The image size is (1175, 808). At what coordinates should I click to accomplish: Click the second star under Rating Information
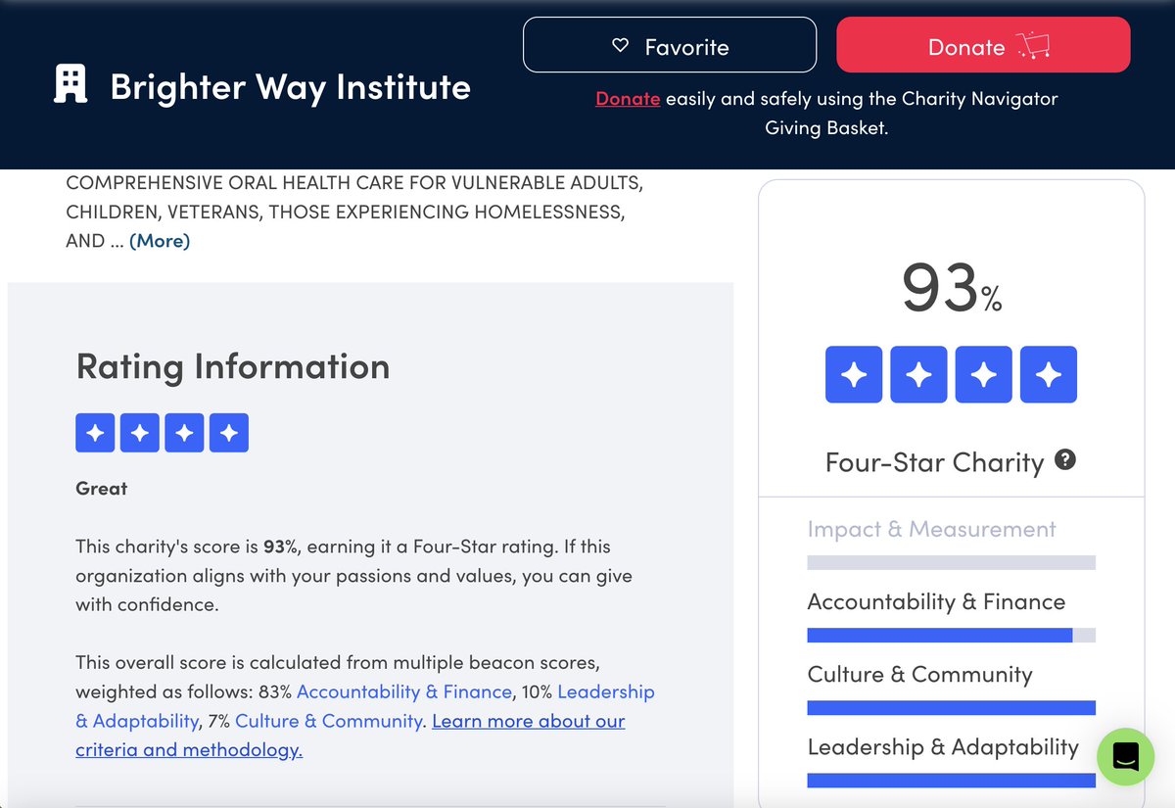[x=140, y=432]
